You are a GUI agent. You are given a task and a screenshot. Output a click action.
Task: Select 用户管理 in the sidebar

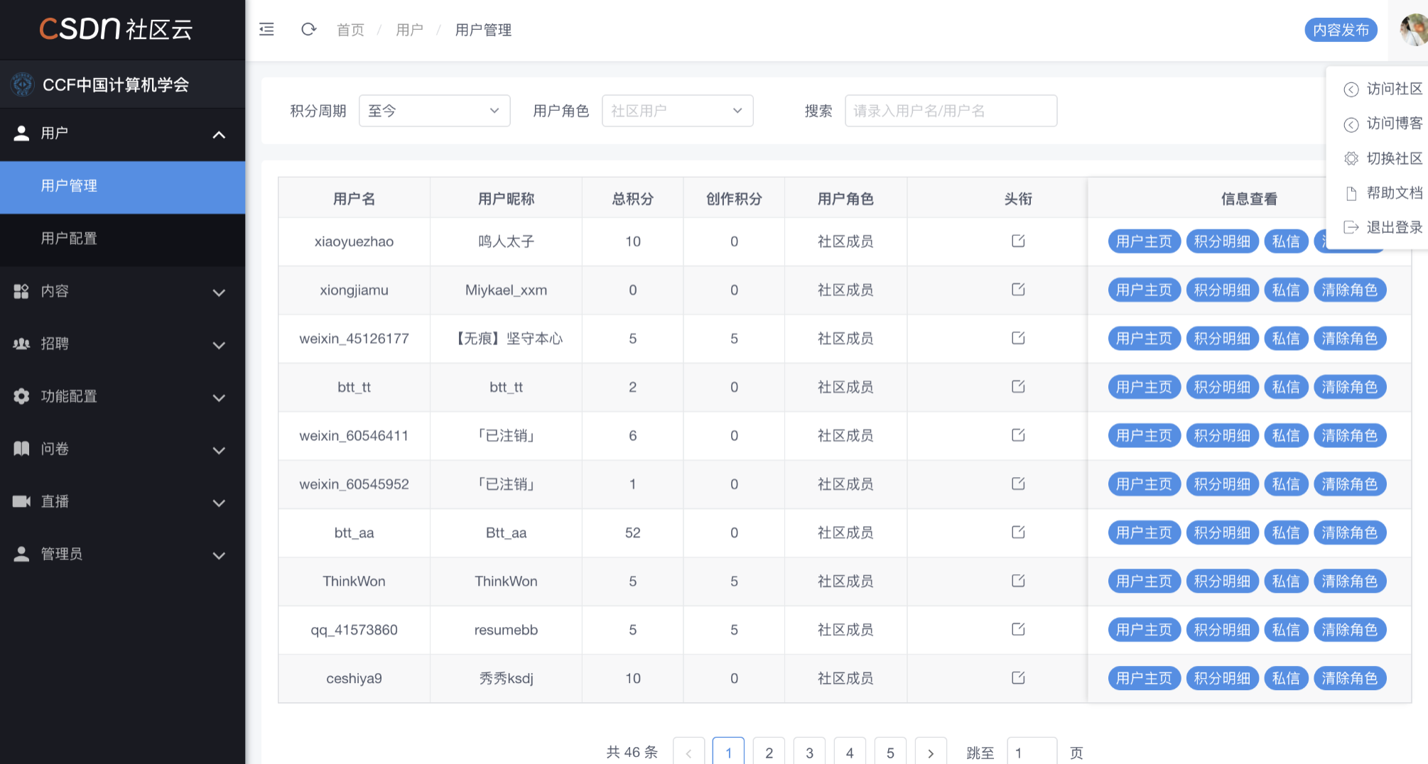coord(122,186)
